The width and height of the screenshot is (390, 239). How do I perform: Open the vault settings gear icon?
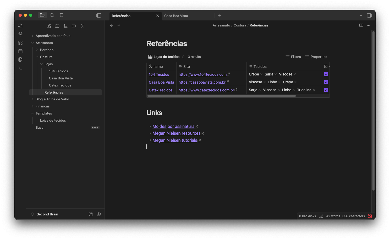(x=99, y=214)
